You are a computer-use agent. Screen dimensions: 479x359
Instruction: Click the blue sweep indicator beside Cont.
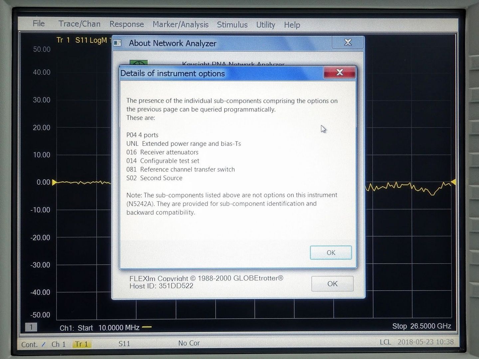click(44, 344)
